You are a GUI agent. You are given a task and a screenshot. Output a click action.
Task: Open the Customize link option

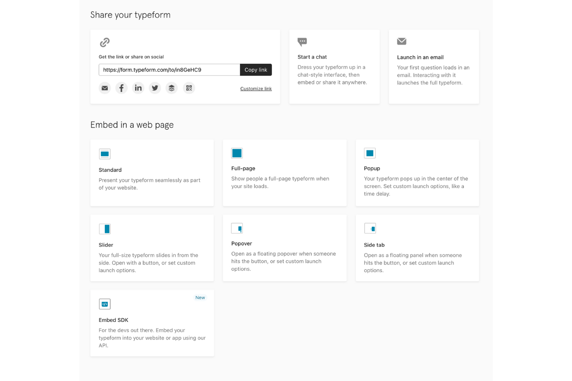[x=256, y=88]
